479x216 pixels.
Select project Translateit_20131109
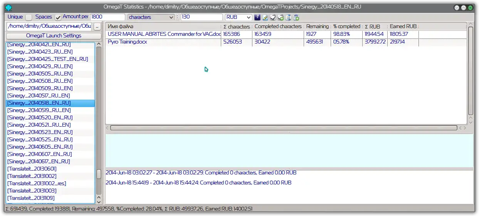tap(50, 198)
